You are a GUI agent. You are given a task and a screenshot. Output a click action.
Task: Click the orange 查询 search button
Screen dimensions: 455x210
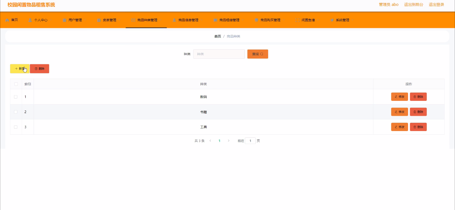[x=257, y=54]
